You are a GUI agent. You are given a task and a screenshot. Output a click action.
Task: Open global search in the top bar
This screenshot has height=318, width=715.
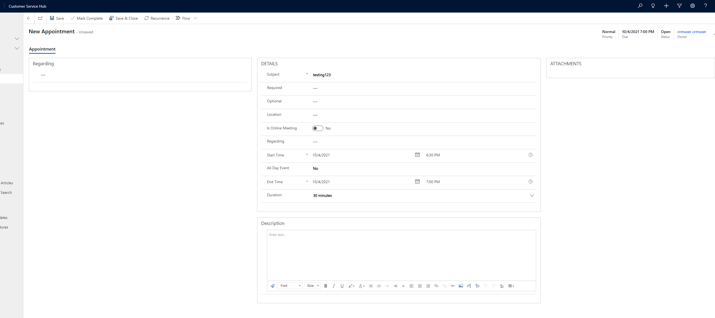click(x=640, y=6)
